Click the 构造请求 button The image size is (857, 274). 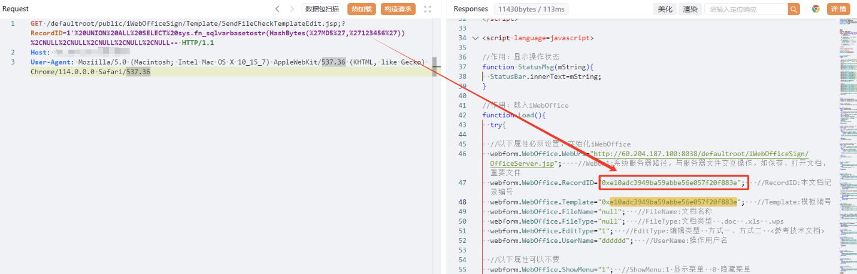(398, 9)
